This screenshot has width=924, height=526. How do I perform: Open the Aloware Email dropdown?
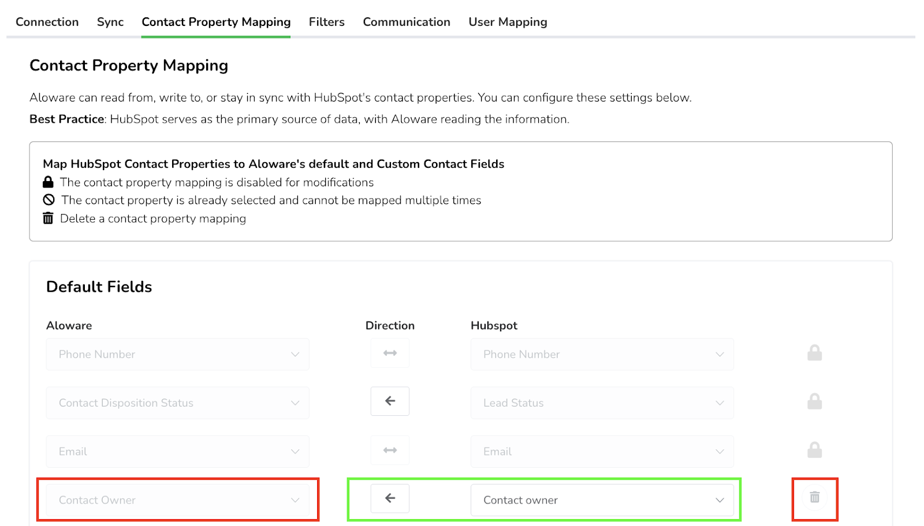178,451
